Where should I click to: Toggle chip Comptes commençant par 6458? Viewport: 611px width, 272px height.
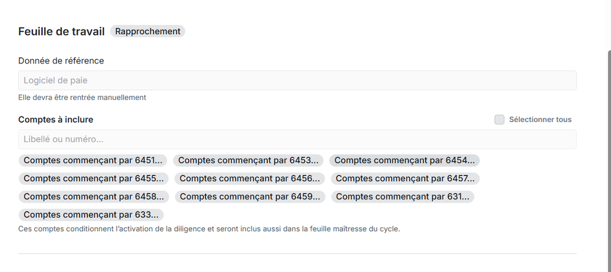94,196
